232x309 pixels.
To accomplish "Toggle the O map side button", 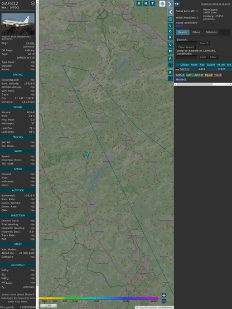I will pyautogui.click(x=170, y=32).
